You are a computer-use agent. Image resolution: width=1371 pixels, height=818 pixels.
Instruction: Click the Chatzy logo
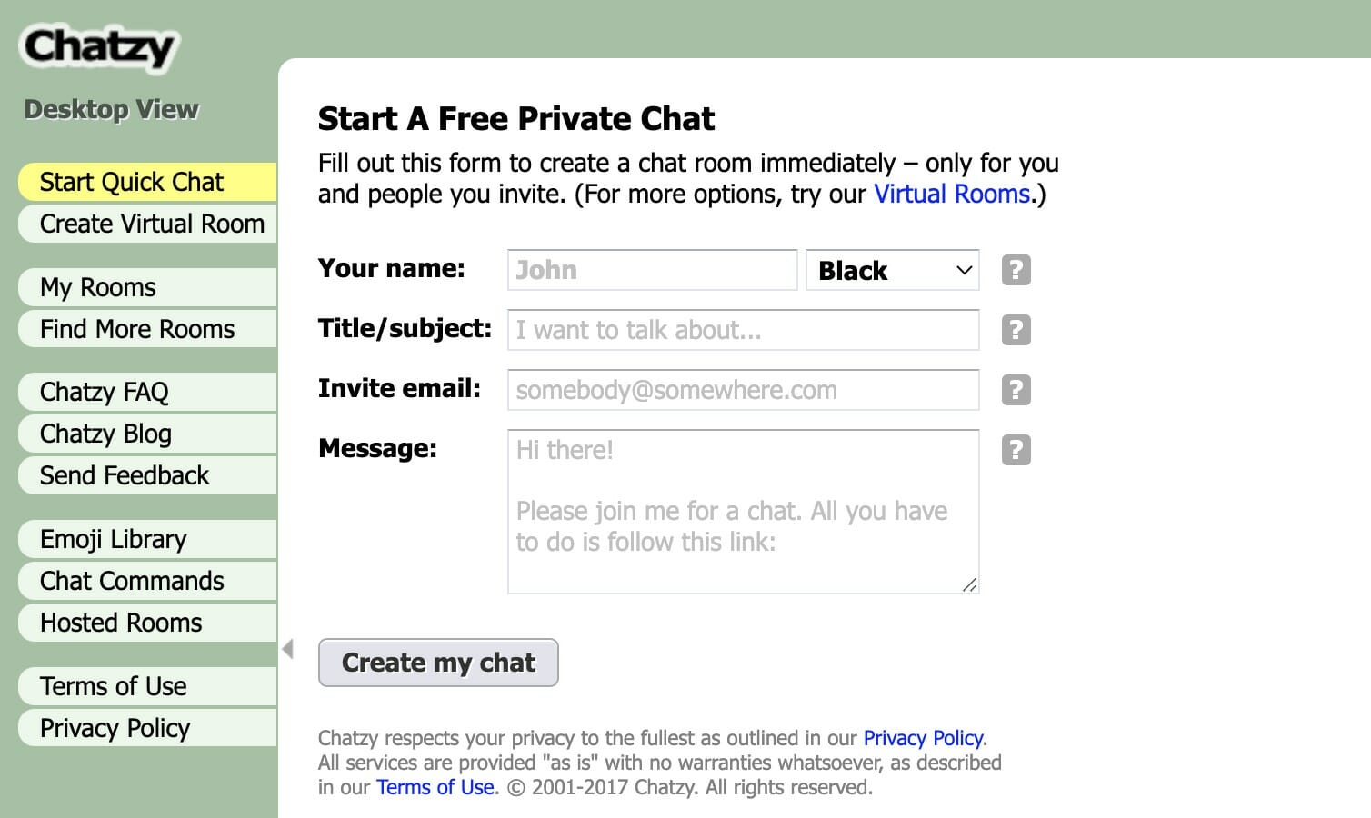[x=98, y=47]
